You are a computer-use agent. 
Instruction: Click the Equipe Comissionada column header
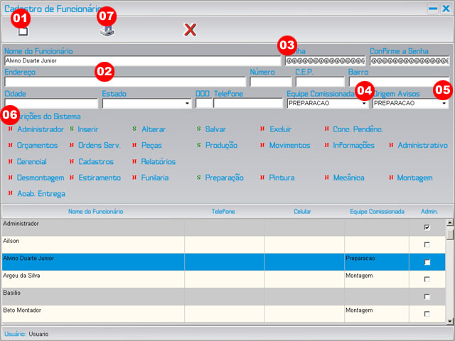[x=377, y=212]
